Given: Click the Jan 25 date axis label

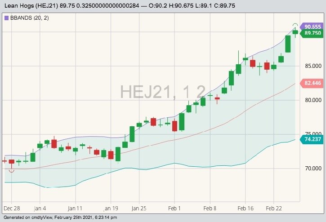Looking at the screenshot, I should click(x=139, y=209).
